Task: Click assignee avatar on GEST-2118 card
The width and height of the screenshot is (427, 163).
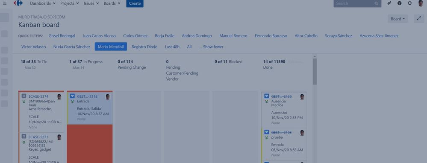Action: pyautogui.click(x=108, y=97)
